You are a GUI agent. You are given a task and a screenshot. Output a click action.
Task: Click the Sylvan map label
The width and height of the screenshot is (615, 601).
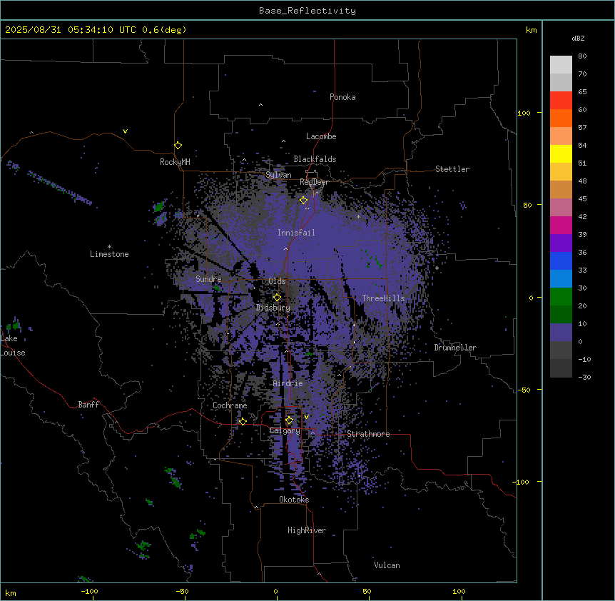[278, 175]
